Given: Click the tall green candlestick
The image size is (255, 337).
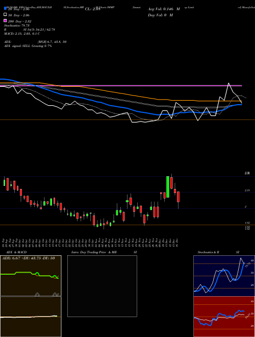Looking at the screenshot, I should tap(168, 187).
